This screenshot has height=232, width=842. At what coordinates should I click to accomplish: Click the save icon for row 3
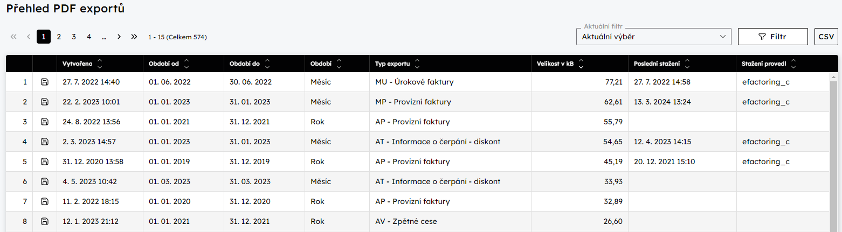45,122
